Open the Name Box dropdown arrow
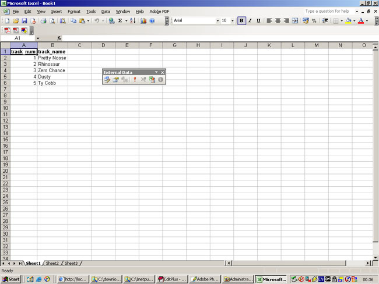Image resolution: width=379 pixels, height=284 pixels. coord(38,38)
